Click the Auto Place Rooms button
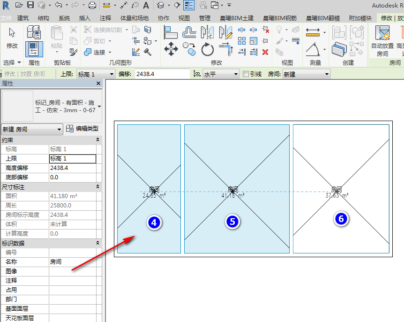The image size is (404, 322). (x=382, y=41)
